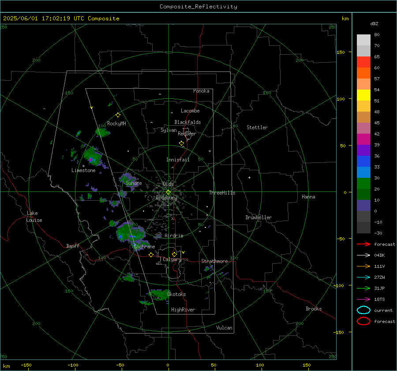Click the Ponoka city label
This screenshot has height=371, width=397.
201,91
